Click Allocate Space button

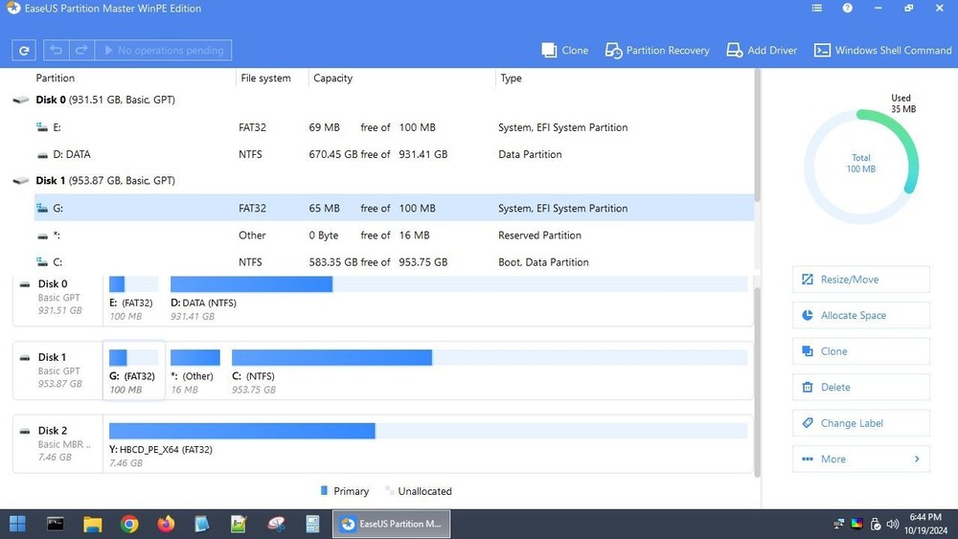pos(861,316)
